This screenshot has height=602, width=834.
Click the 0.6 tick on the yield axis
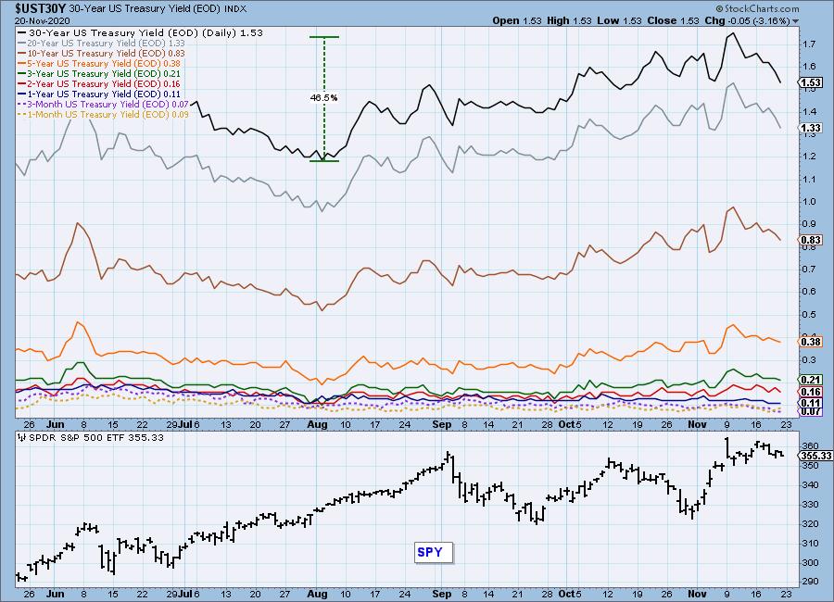[x=809, y=291]
